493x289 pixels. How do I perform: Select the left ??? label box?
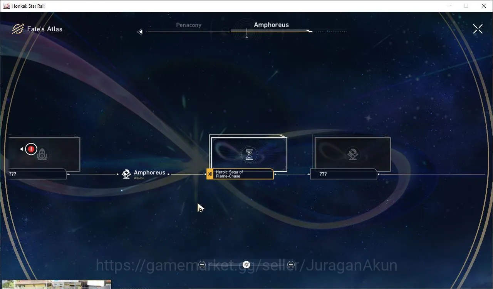pos(37,174)
